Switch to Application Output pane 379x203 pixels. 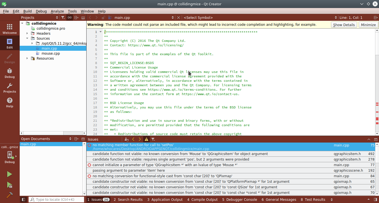click(165, 199)
